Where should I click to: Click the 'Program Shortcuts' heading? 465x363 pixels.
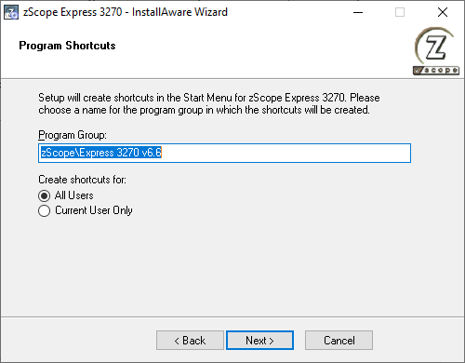67,46
